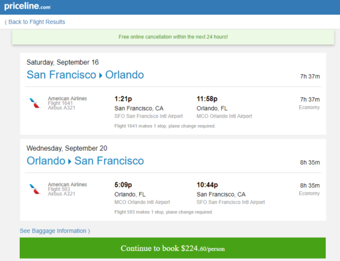
Task: Click the priceline.com logo
Action: click(27, 6)
